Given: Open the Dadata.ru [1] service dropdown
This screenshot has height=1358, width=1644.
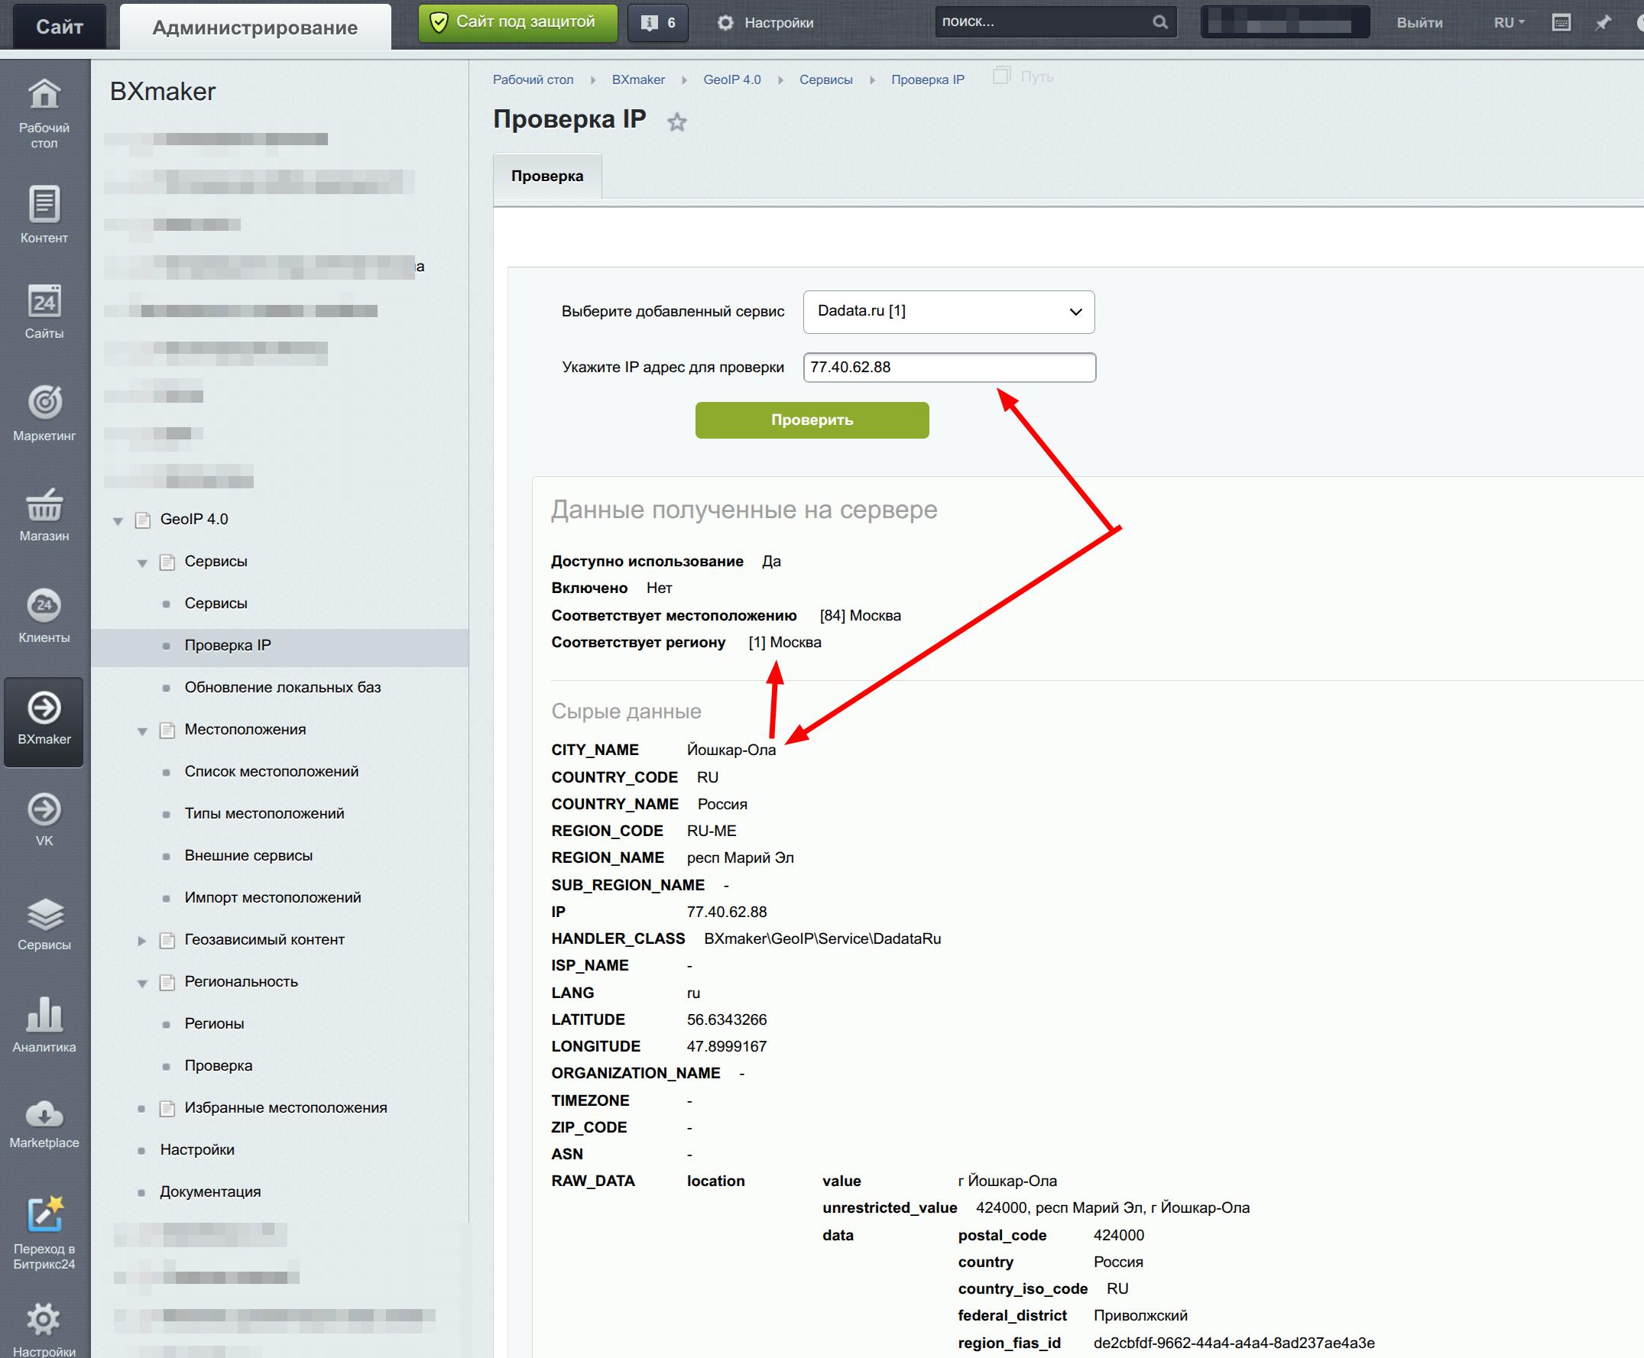Looking at the screenshot, I should [x=948, y=311].
